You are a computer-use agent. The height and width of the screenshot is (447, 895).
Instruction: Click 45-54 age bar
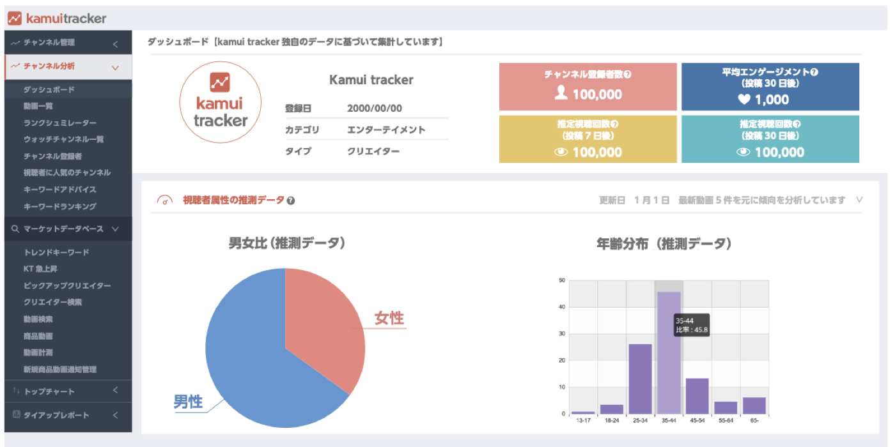click(x=697, y=396)
